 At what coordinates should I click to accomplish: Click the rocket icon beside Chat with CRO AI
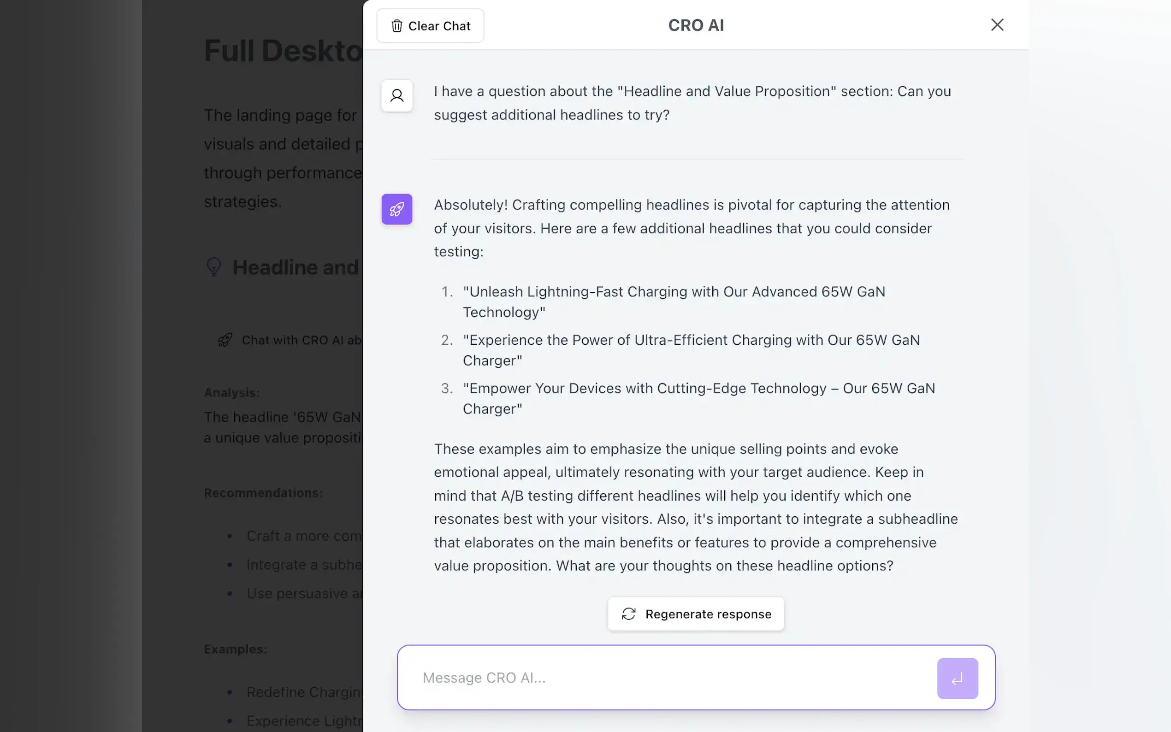[x=225, y=340]
